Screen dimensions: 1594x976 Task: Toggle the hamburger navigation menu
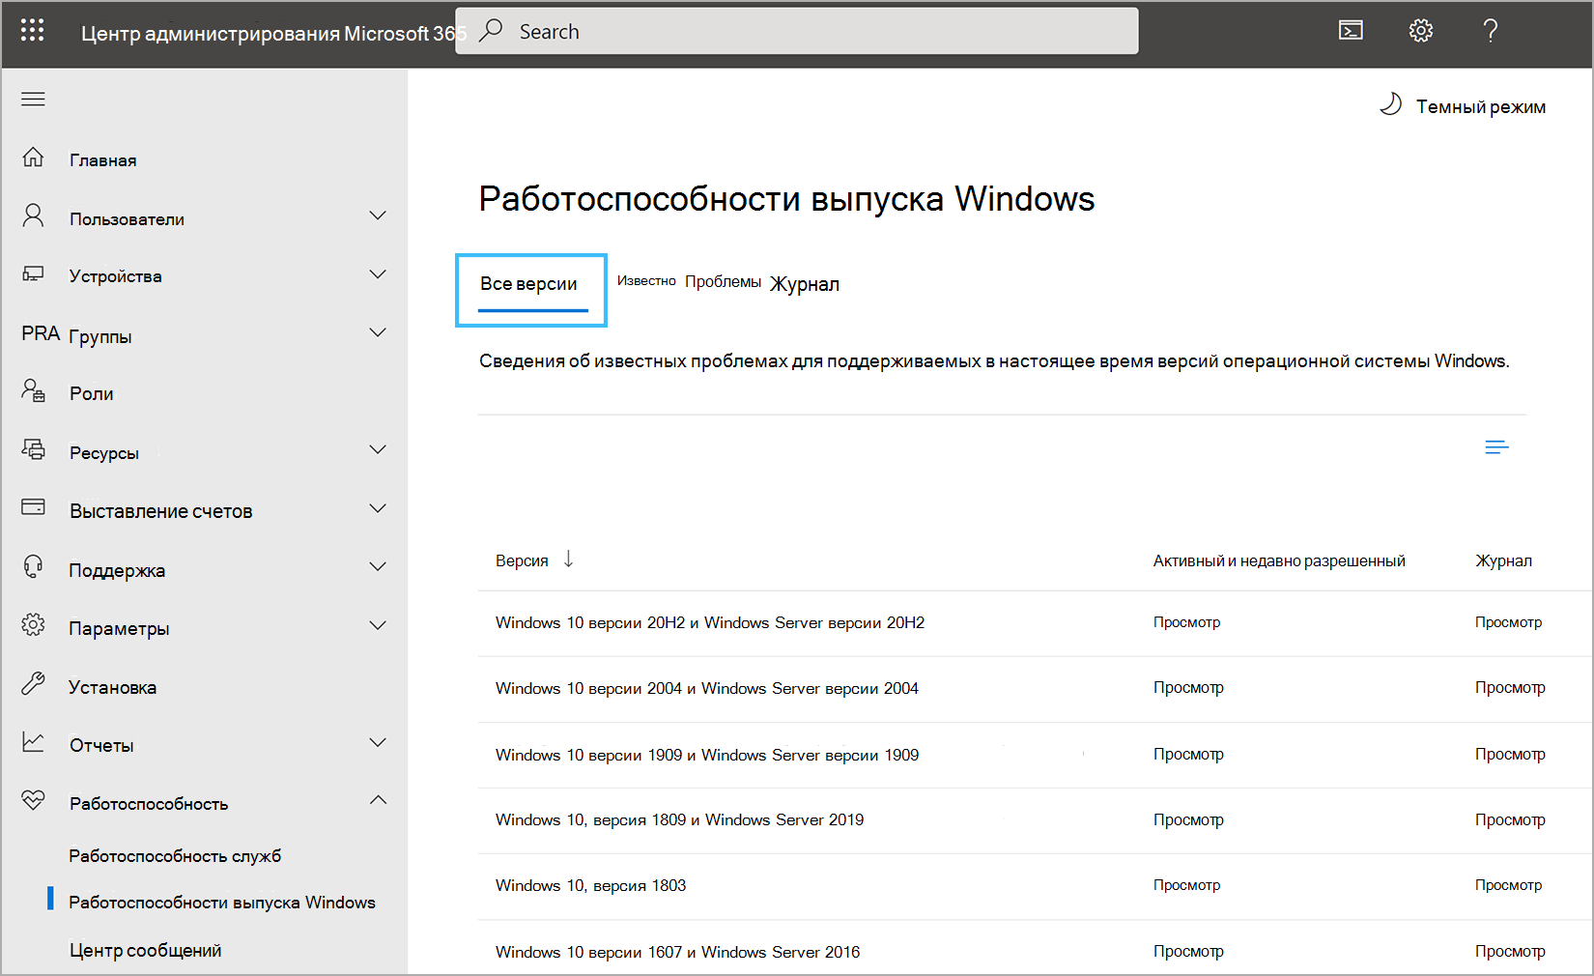click(x=33, y=99)
